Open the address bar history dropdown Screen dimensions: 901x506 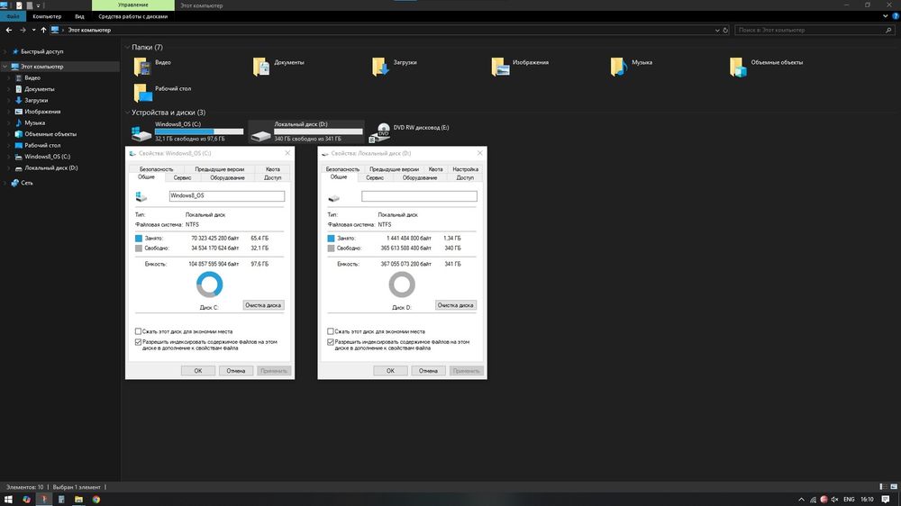tap(717, 30)
